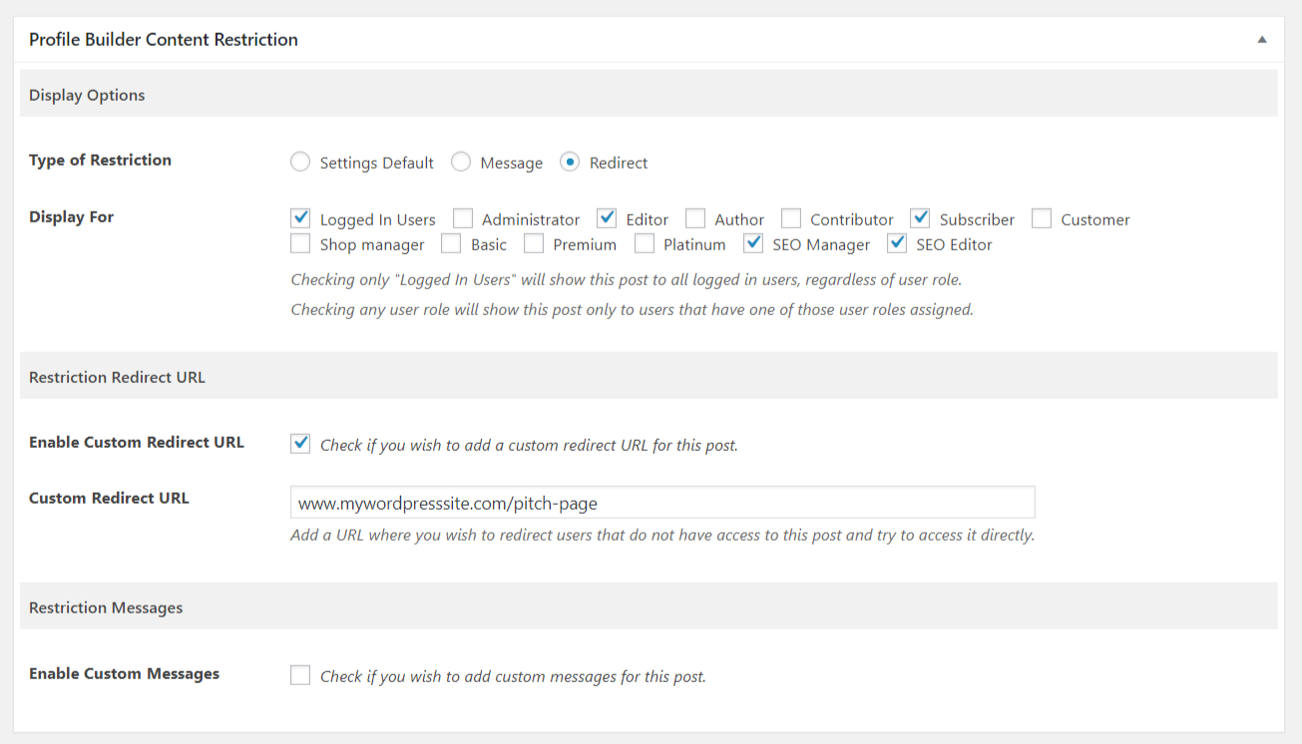Uncheck the SEO Editor checkbox

tap(897, 242)
